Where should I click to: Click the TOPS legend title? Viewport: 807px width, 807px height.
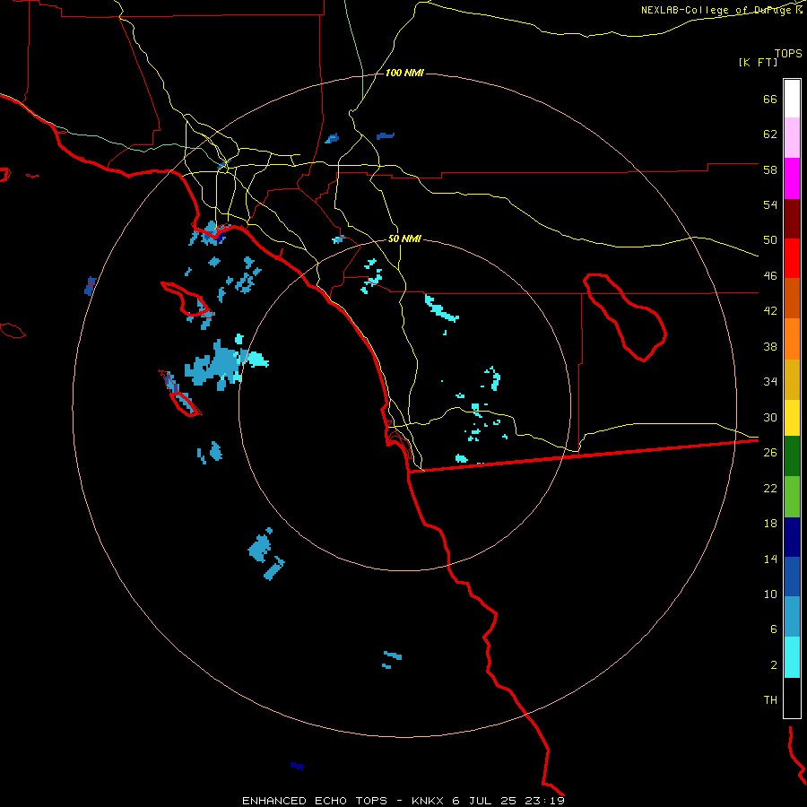(788, 53)
